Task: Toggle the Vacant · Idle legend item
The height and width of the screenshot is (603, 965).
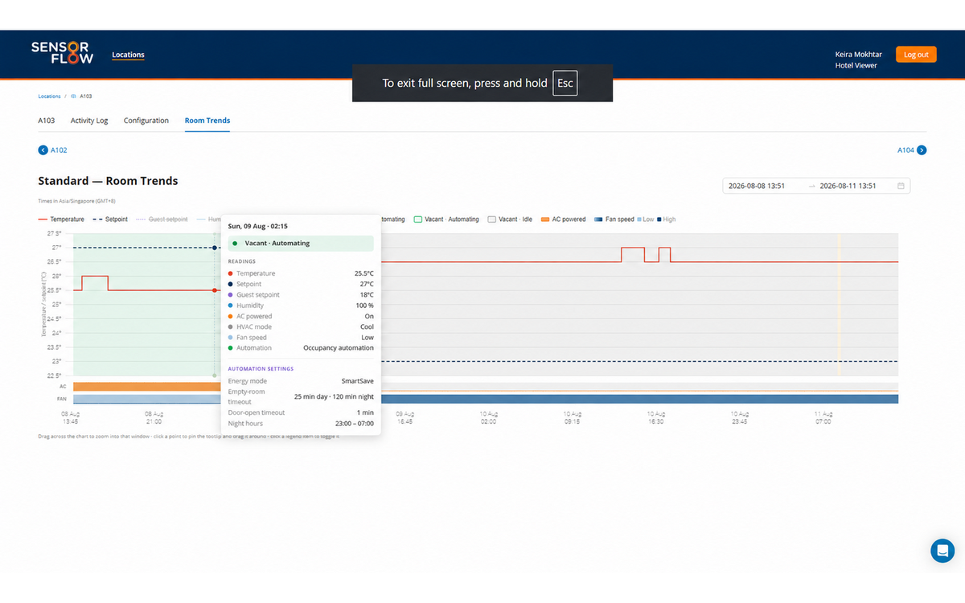Action: click(x=511, y=219)
